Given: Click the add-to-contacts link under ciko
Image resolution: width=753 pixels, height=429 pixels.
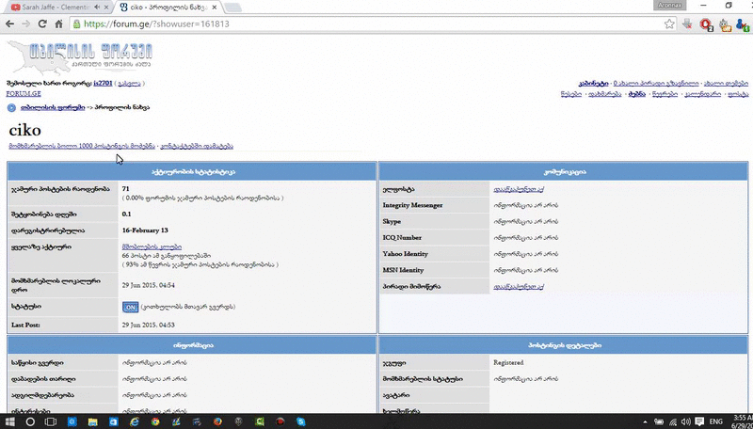Looking at the screenshot, I should (x=197, y=146).
